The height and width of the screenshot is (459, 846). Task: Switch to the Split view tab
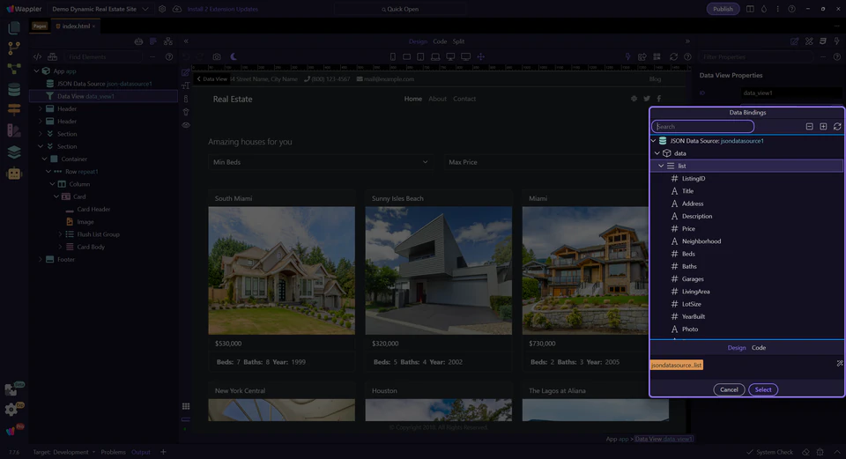pos(458,41)
